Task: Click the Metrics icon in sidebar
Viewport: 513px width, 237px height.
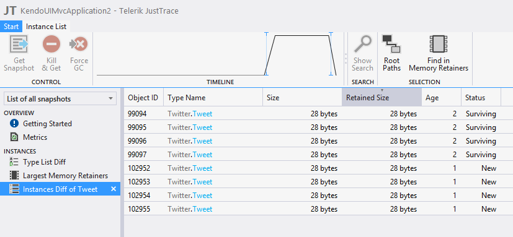Action: pyautogui.click(x=14, y=137)
